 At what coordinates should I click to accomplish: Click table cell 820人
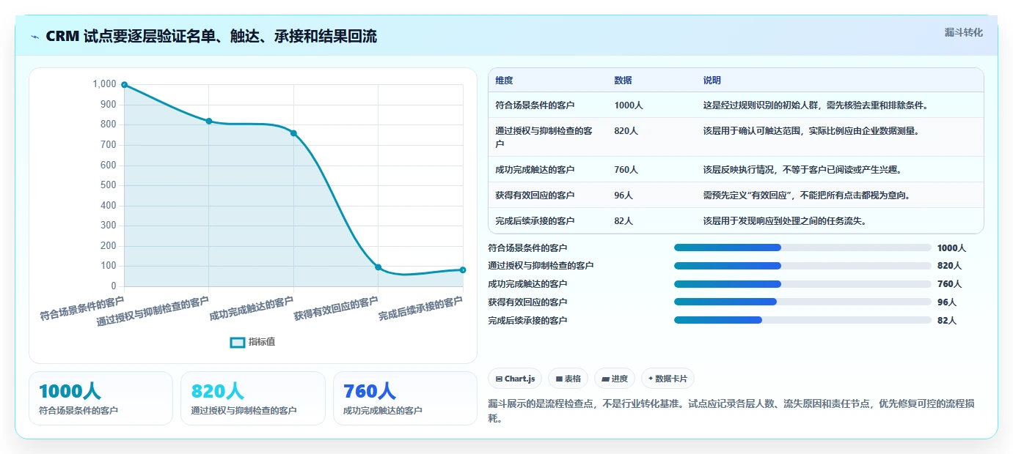click(x=626, y=131)
